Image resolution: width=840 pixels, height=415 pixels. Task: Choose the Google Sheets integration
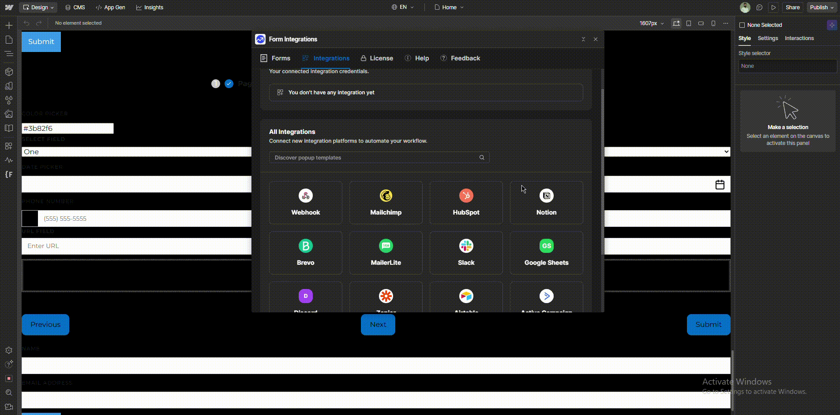(546, 253)
